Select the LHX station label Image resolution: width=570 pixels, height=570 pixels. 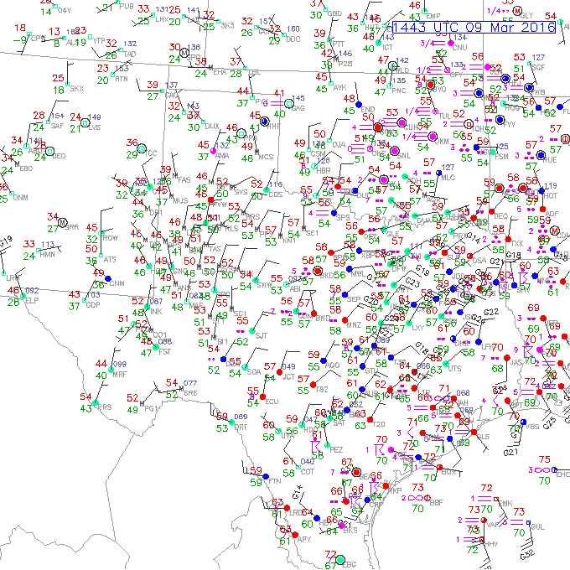(161, 18)
